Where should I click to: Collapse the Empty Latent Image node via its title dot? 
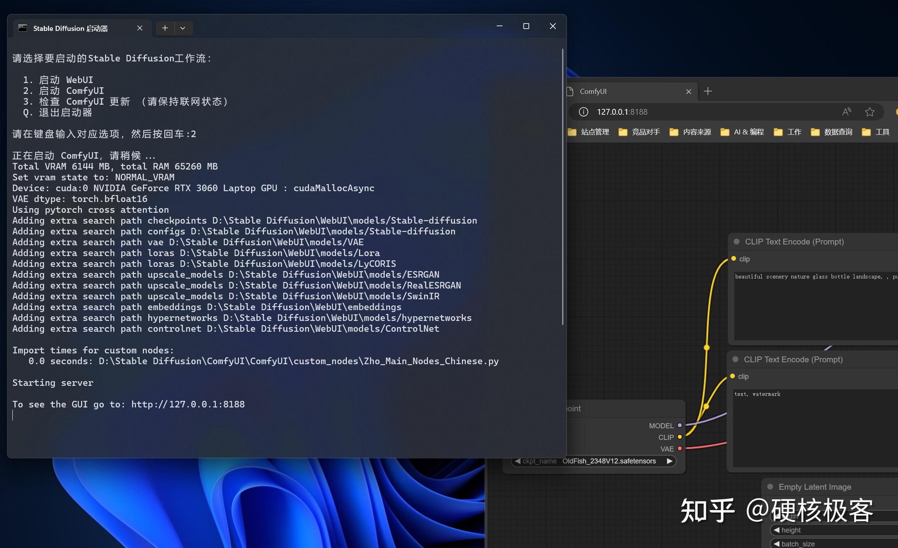(771, 487)
